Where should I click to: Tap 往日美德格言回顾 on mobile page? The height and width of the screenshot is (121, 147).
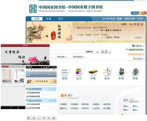click(33, 96)
